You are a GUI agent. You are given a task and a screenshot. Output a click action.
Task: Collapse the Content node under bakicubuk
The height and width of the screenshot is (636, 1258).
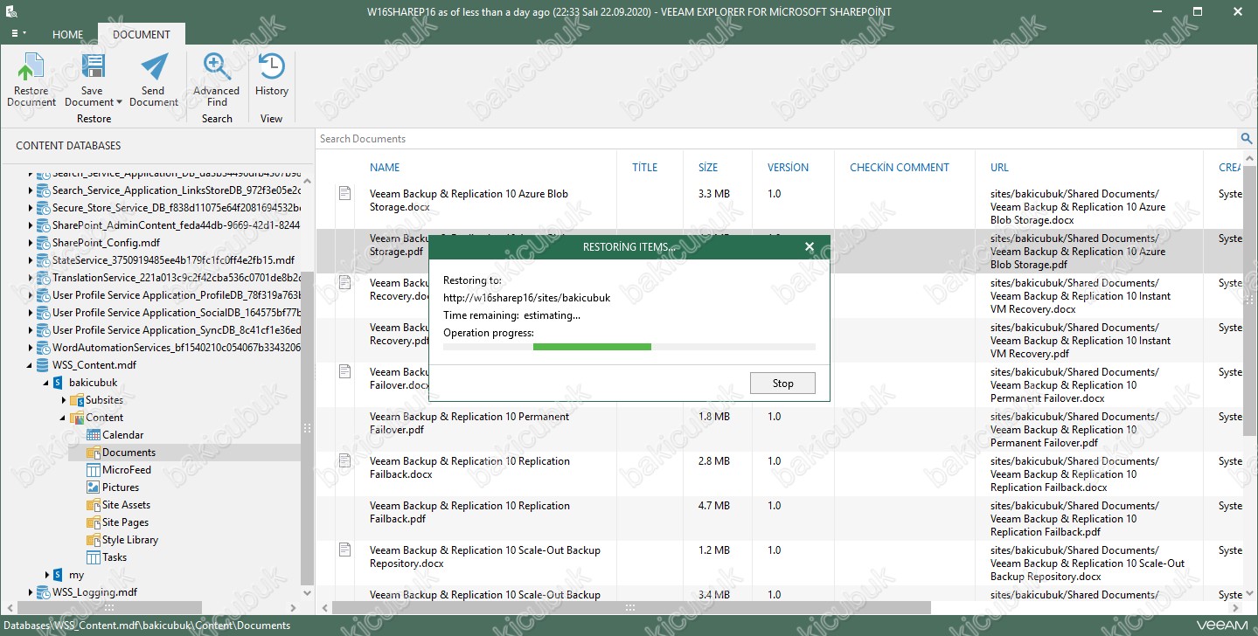point(63,418)
